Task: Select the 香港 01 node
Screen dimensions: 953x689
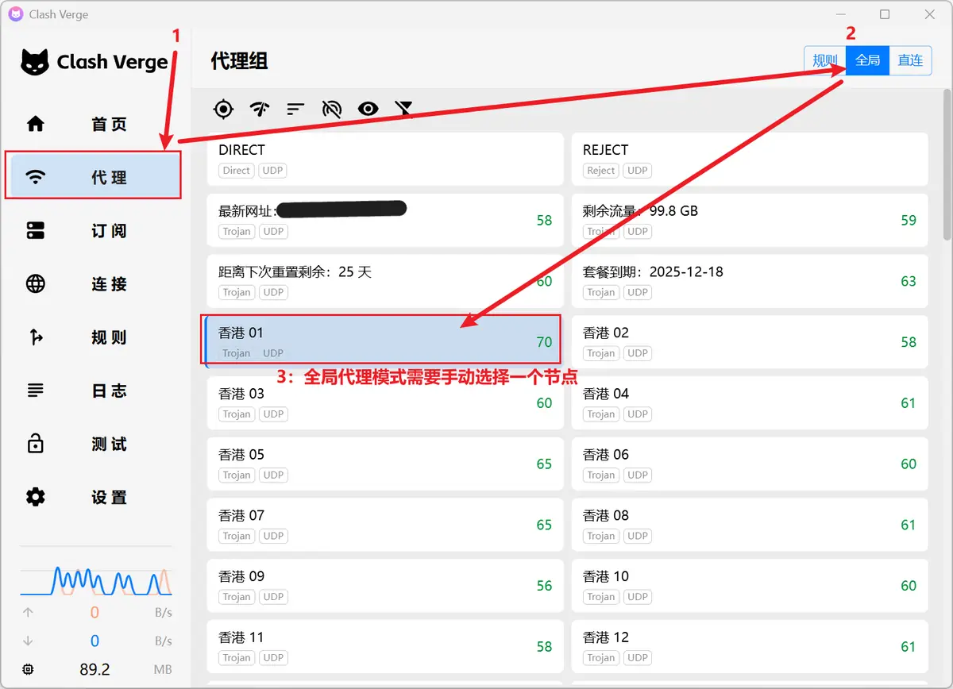Action: tap(385, 341)
